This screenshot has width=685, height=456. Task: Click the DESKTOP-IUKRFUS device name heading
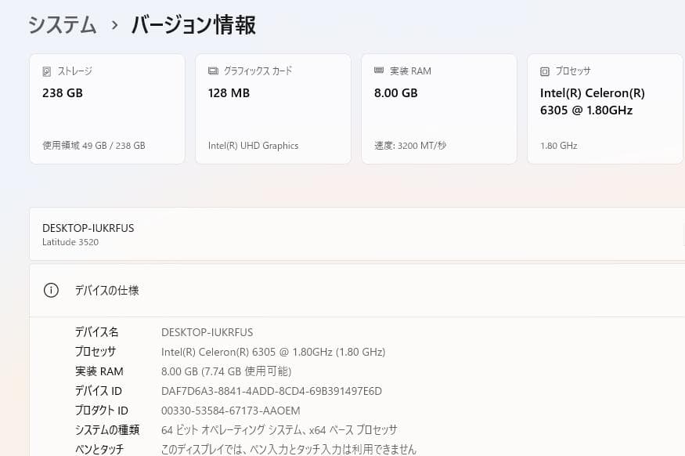(88, 228)
